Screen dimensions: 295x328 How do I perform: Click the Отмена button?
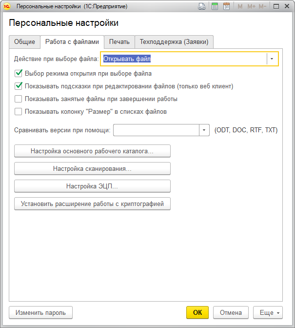(231, 312)
